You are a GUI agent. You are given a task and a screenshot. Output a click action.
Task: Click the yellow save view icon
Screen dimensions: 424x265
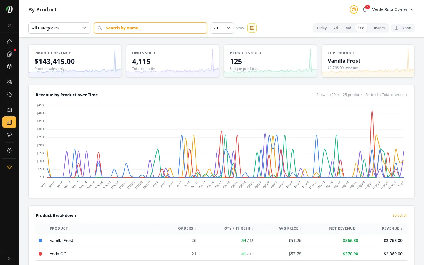pos(252,28)
